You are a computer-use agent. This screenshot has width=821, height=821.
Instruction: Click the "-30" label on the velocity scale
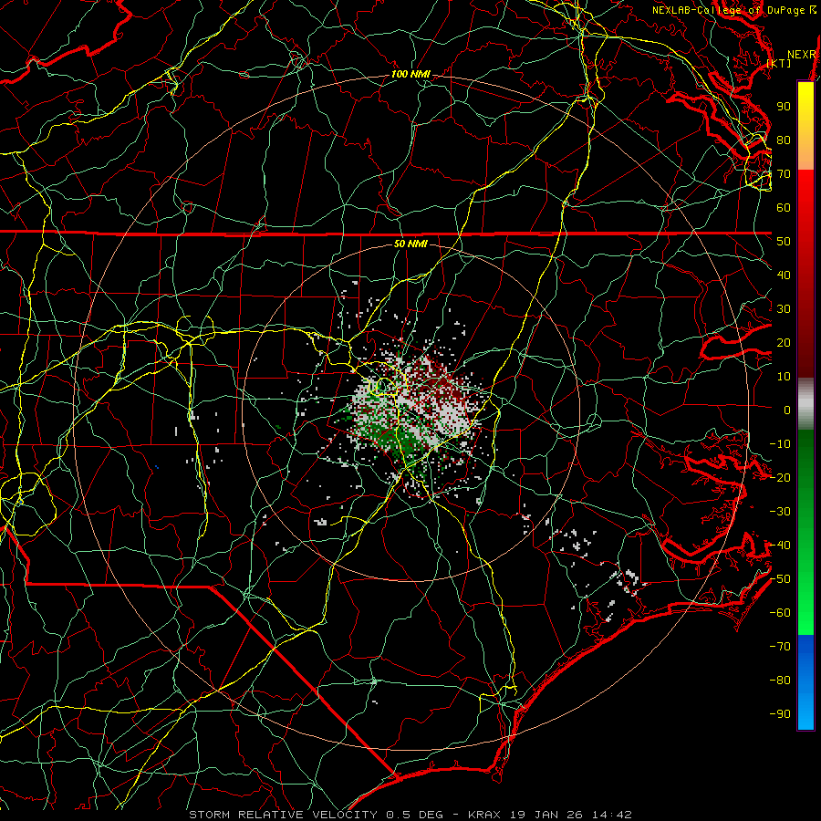(x=780, y=512)
